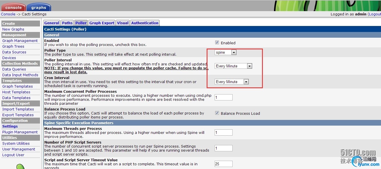The height and width of the screenshot is (169, 381).
Task: Open Data Input Methods page
Action: point(20,75)
